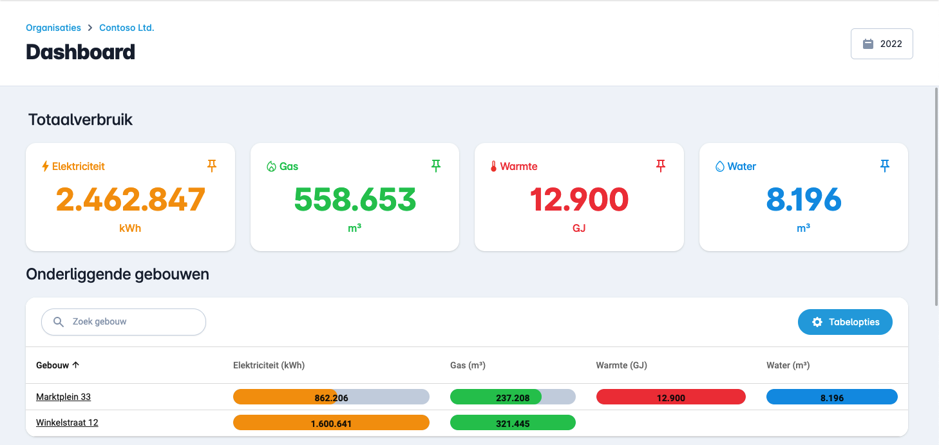
Task: Click the Gas (m³) column header
Action: pos(468,365)
